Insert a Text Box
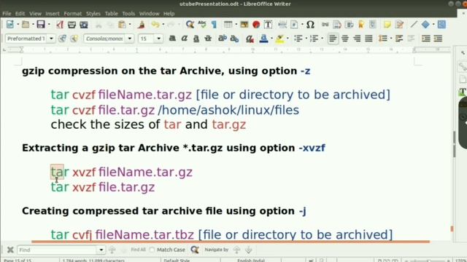The image size is (467, 262). click(268, 25)
